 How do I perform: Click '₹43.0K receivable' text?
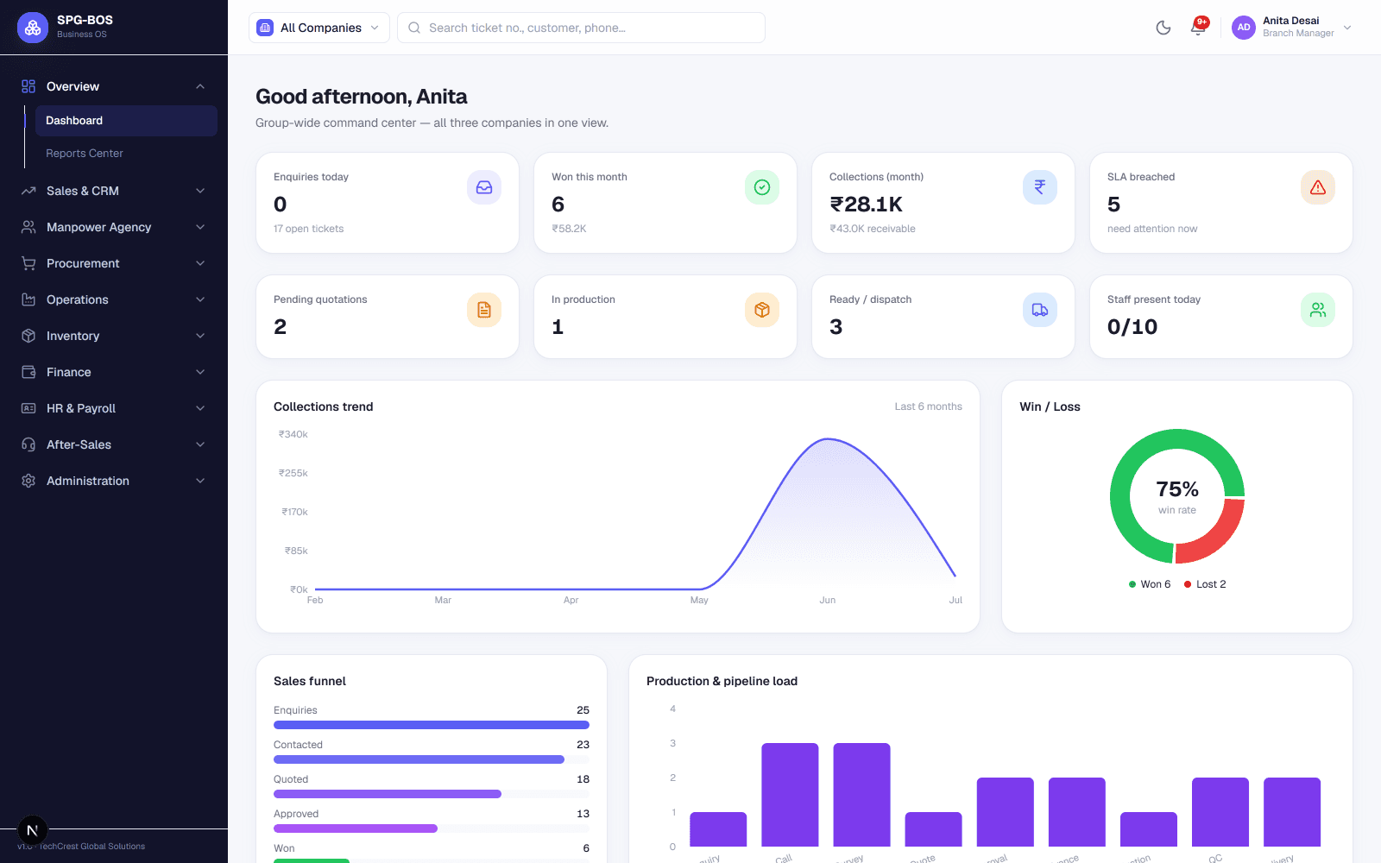pyautogui.click(x=873, y=229)
